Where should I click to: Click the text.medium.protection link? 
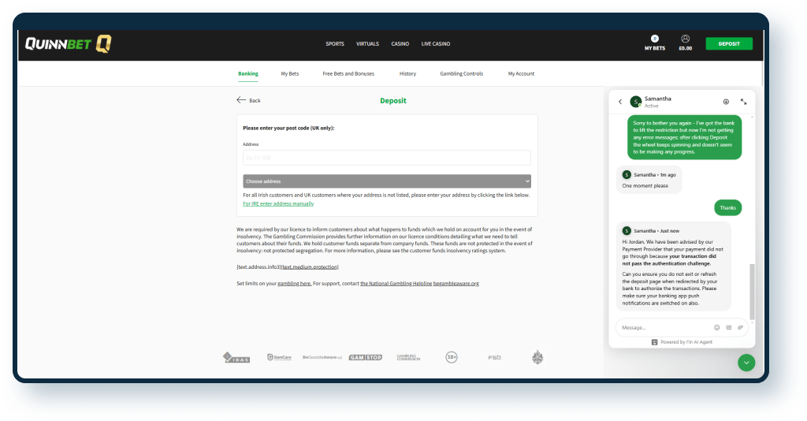310,267
